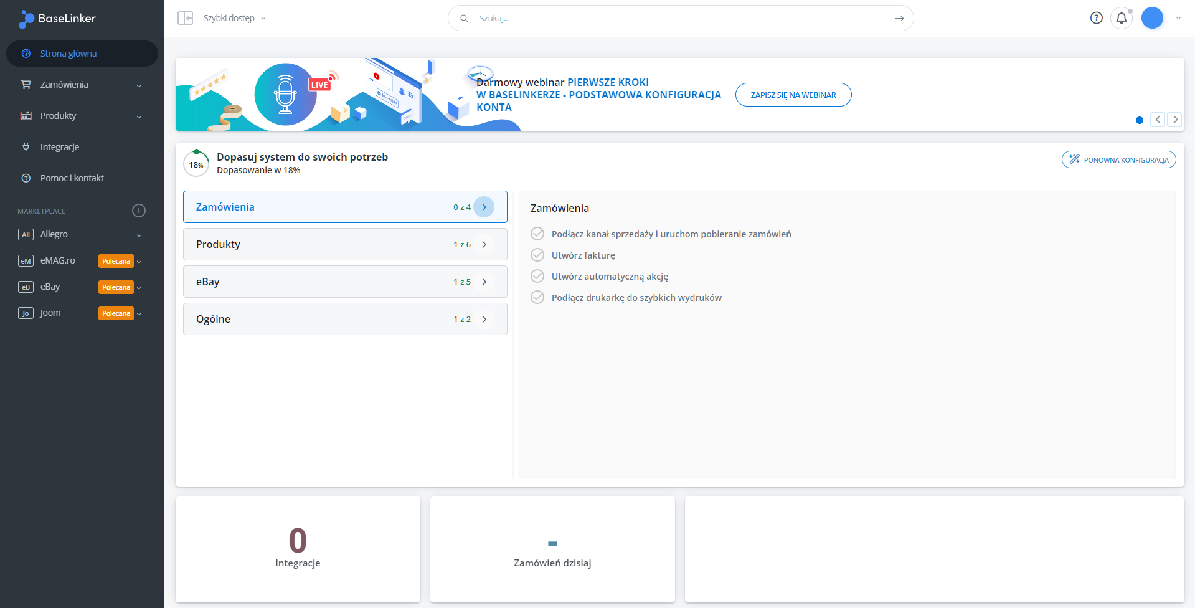
Task: Click the Pomoc i kontakt help icon
Action: coord(26,178)
